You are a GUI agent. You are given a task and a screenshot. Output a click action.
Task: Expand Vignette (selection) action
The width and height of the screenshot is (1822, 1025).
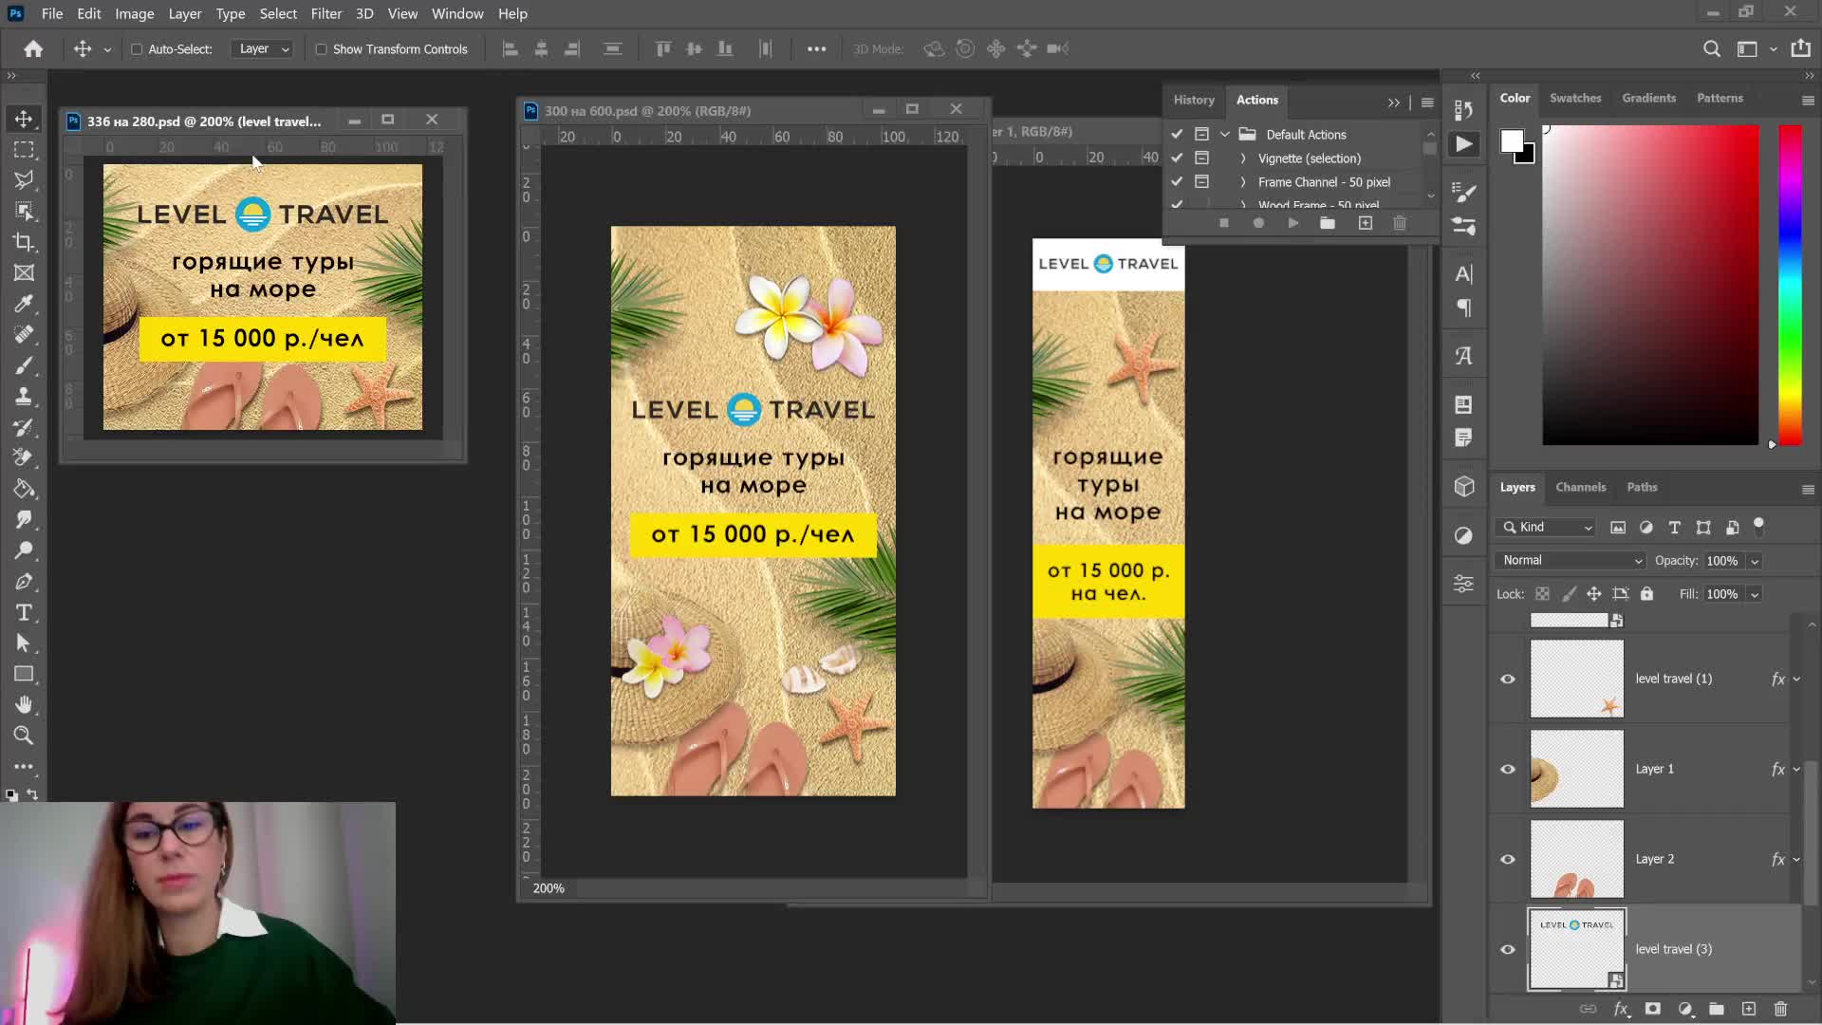[1243, 158]
